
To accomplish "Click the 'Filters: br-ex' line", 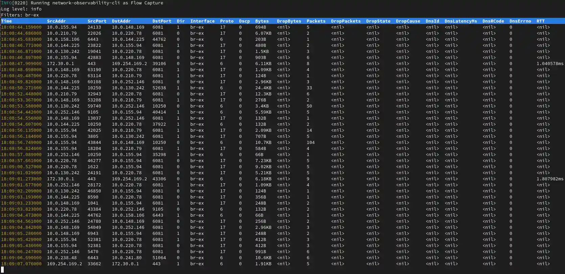I will click(x=20, y=15).
